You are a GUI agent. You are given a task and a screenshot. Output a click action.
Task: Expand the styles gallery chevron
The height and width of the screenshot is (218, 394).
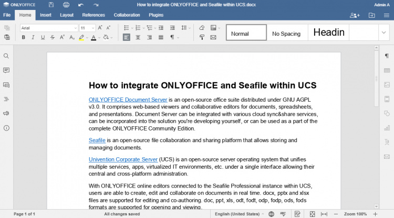[383, 32]
